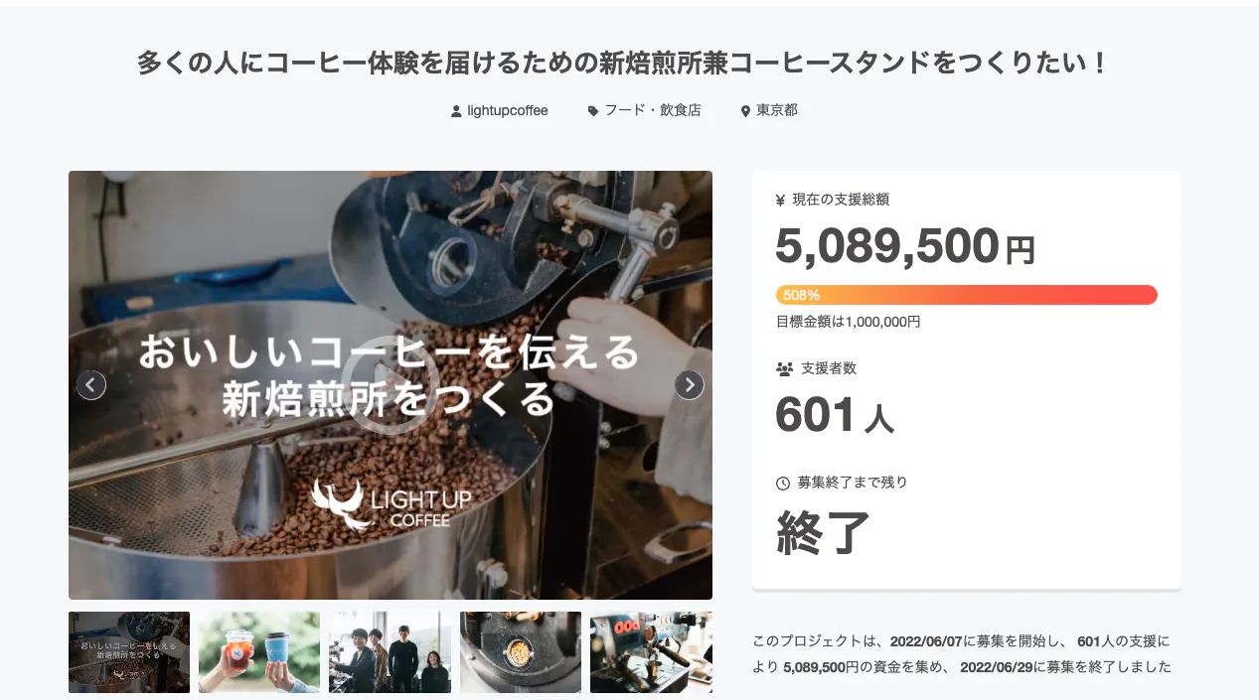Click the 5,089,500円 total amount

coord(905,245)
